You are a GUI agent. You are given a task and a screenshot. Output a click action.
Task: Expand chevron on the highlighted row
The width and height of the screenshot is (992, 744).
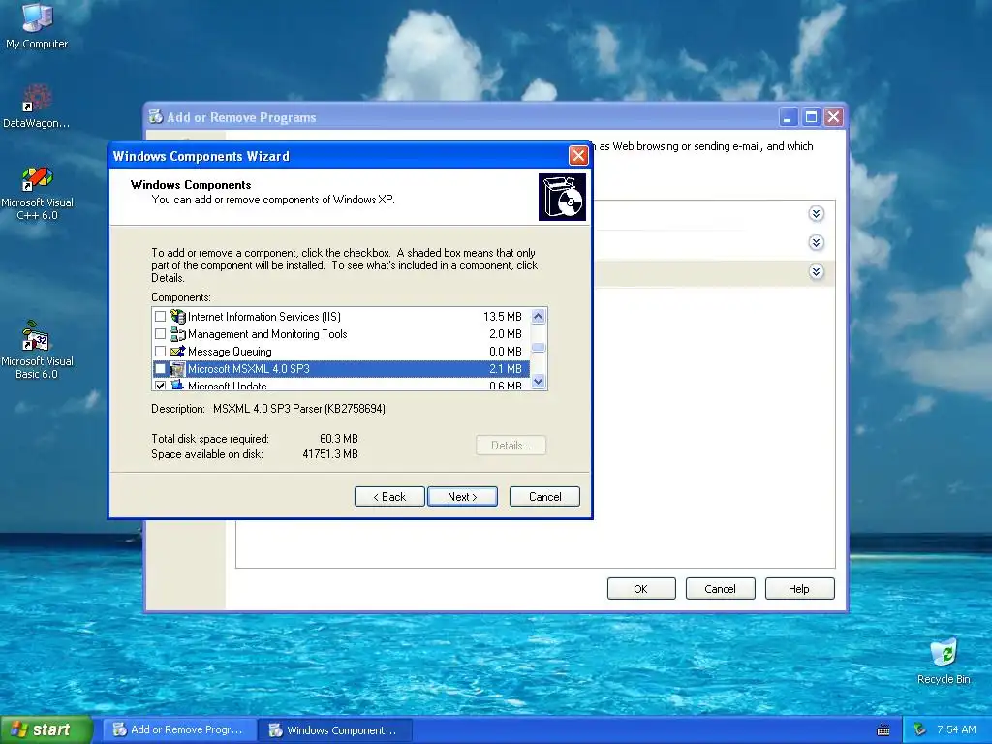(816, 272)
